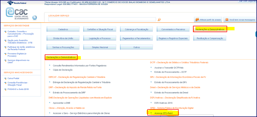Select the Outros category
The image size is (257, 117).
pyautogui.click(x=136, y=47)
